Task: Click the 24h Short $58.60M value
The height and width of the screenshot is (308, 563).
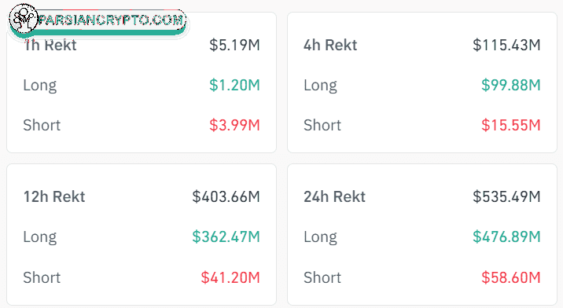Action: pos(510,277)
